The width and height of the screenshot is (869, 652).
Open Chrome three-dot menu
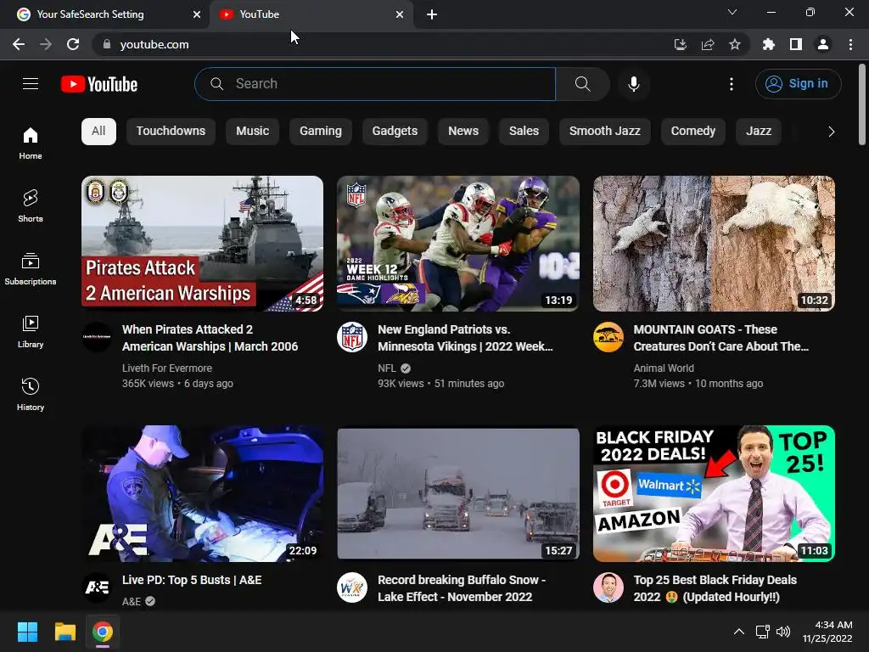point(850,44)
